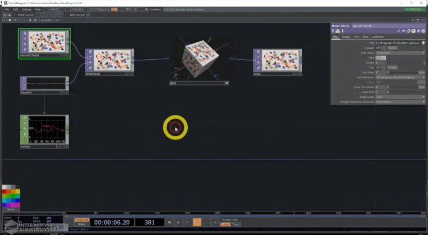Click the language Python icon in header
This screenshot has width=428, height=235.
pos(414,31)
